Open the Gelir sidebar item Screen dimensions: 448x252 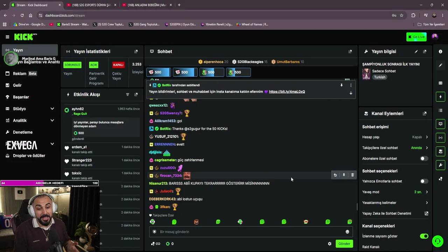[30, 85]
